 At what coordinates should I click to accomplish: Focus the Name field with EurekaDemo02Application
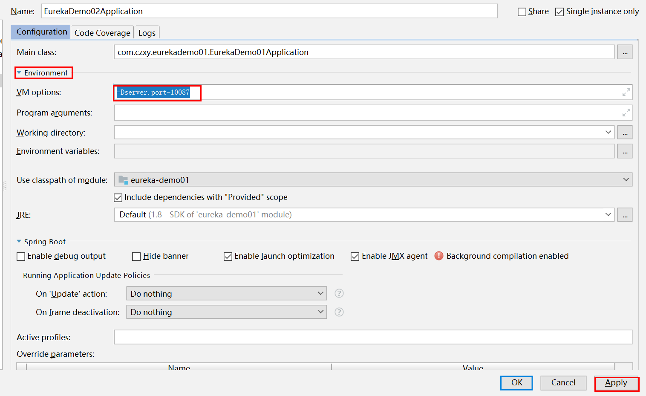pyautogui.click(x=269, y=11)
